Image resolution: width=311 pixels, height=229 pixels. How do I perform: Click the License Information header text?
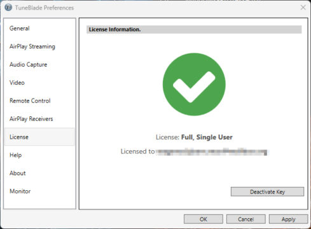(x=114, y=29)
